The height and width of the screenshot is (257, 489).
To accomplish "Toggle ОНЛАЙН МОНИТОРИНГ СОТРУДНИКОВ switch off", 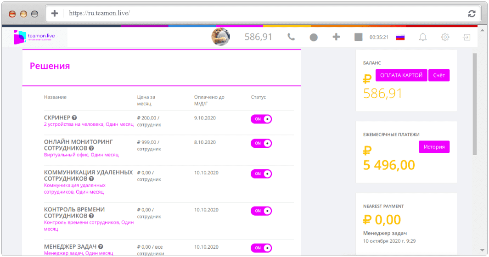I will (261, 143).
